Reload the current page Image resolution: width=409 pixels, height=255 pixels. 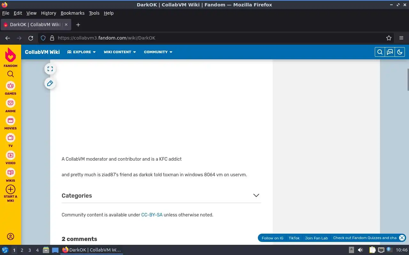pyautogui.click(x=31, y=38)
